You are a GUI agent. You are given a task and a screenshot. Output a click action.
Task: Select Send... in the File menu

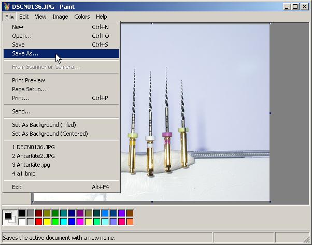[61, 111]
